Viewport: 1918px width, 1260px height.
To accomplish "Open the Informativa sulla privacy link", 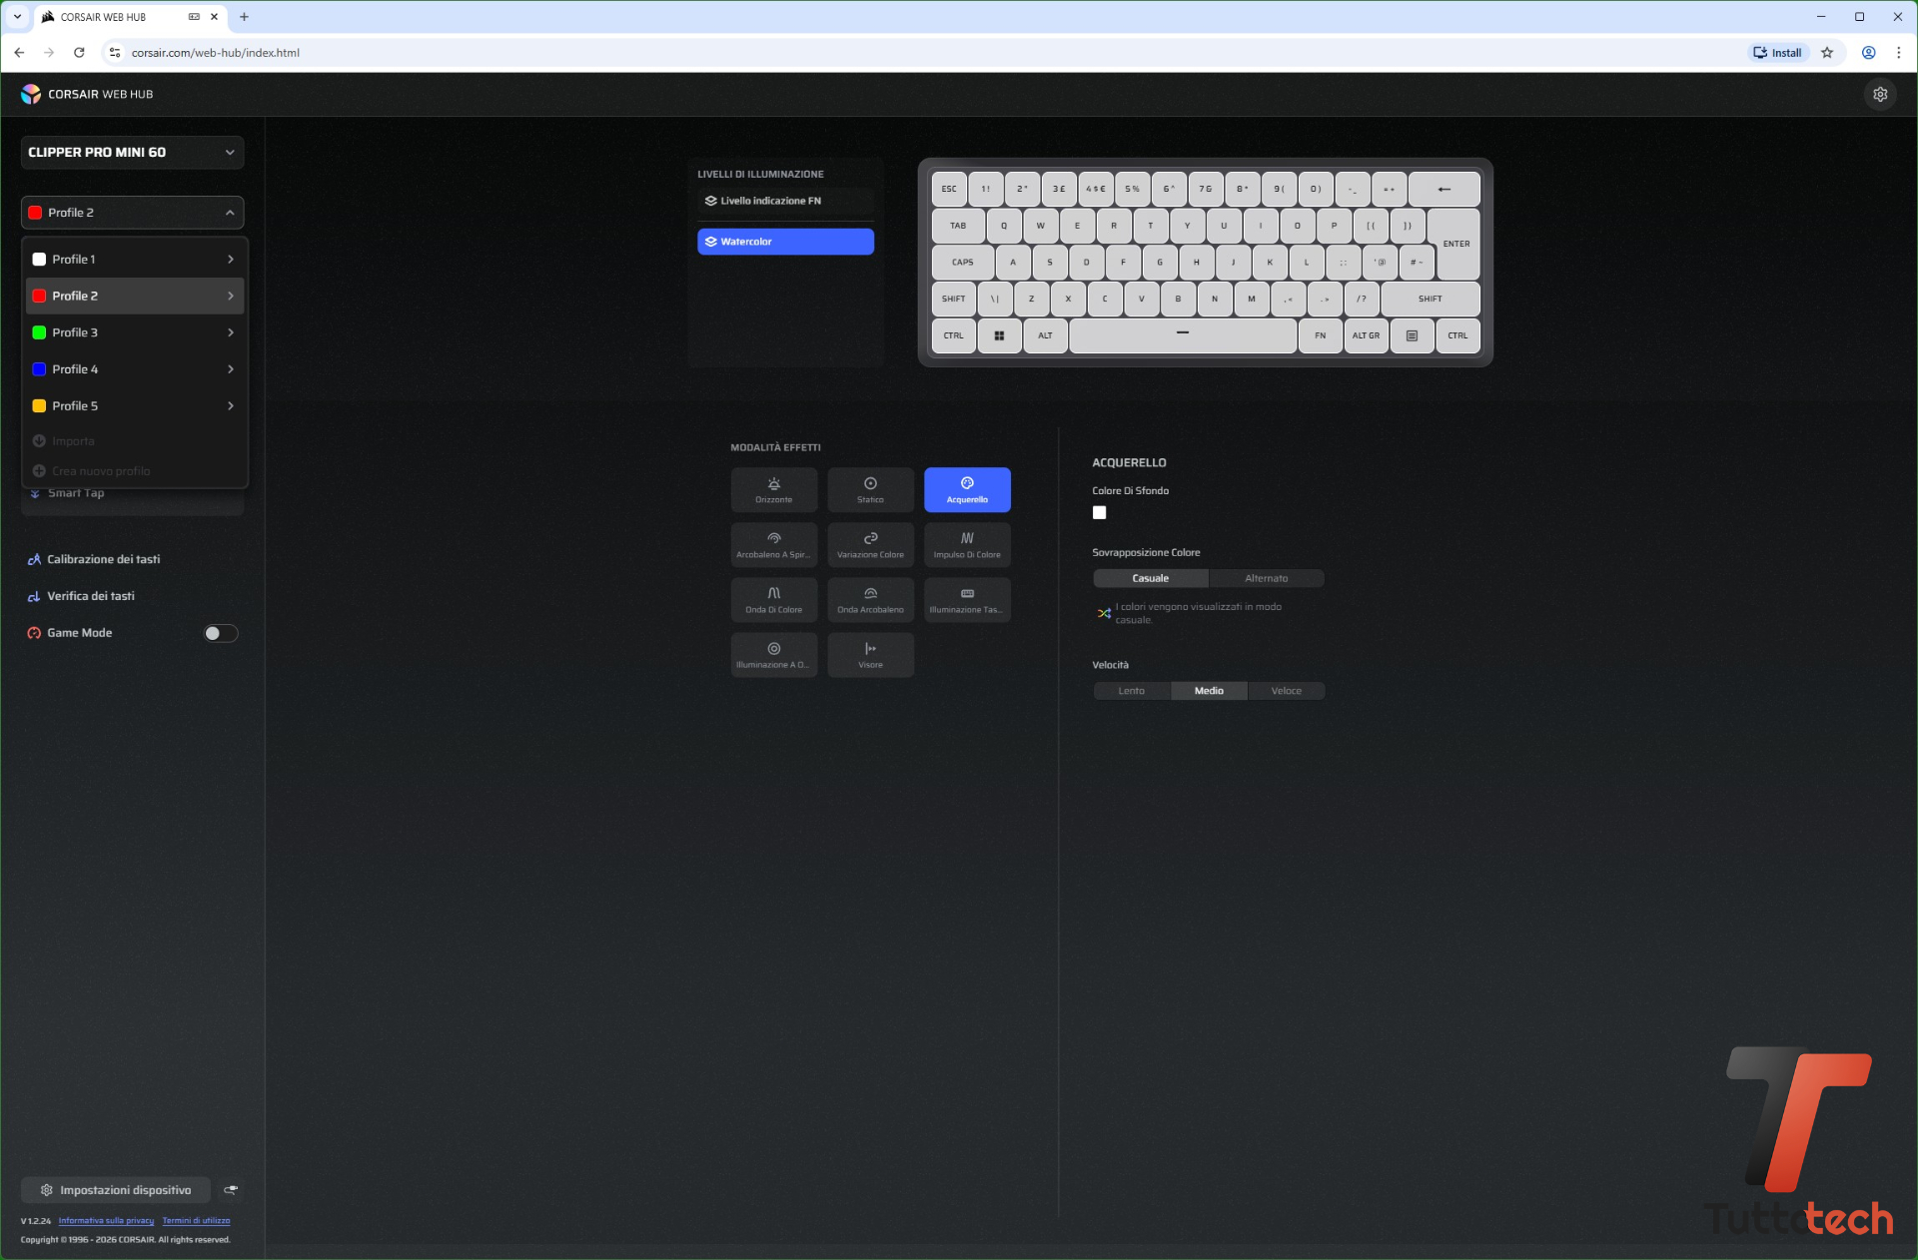I will 106,1221.
